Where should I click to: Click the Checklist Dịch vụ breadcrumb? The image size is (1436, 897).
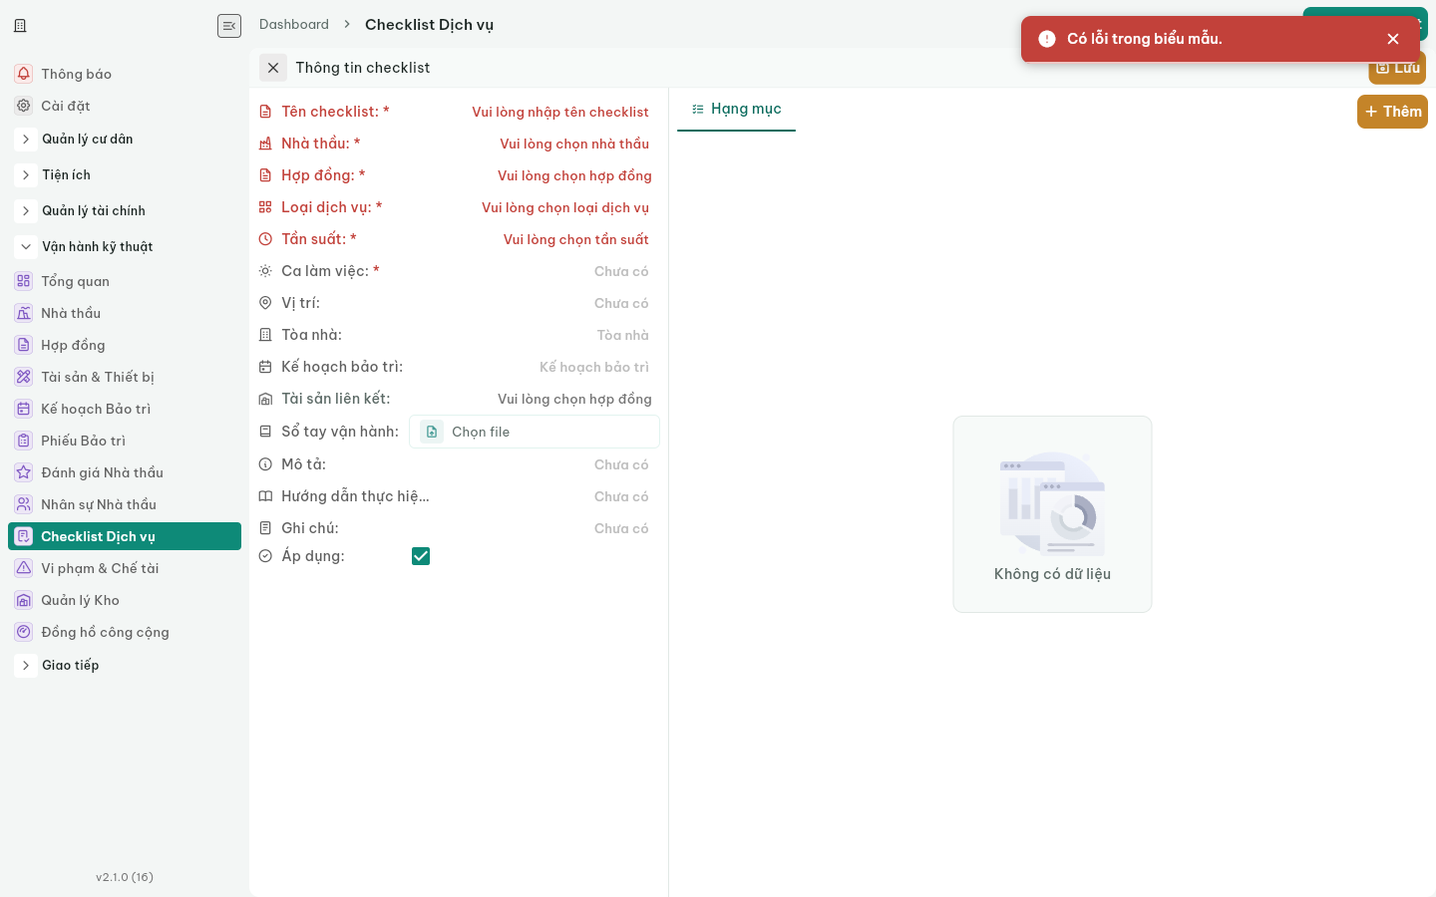coord(429,25)
